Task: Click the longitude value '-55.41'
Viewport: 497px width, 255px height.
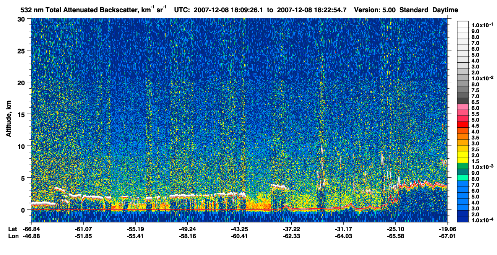Action: pyautogui.click(x=135, y=236)
